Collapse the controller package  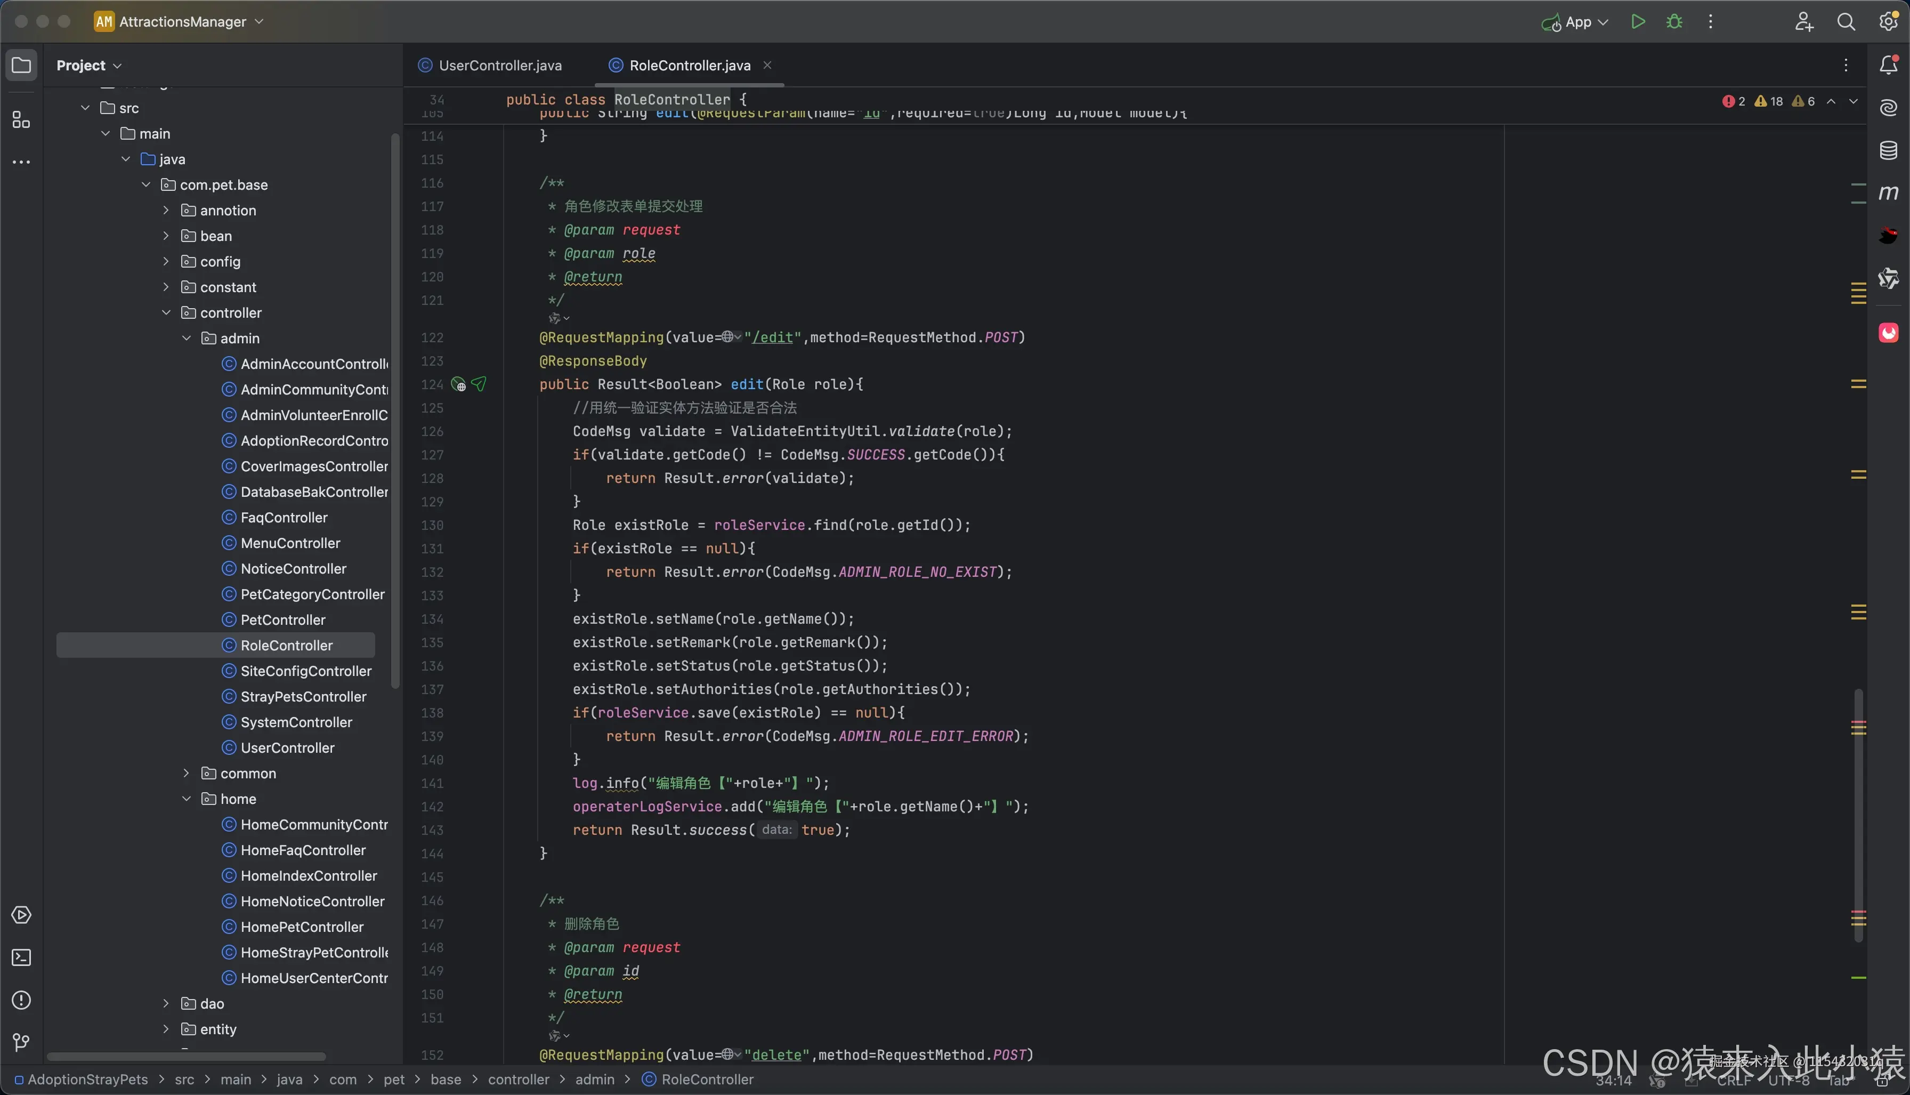(x=166, y=313)
